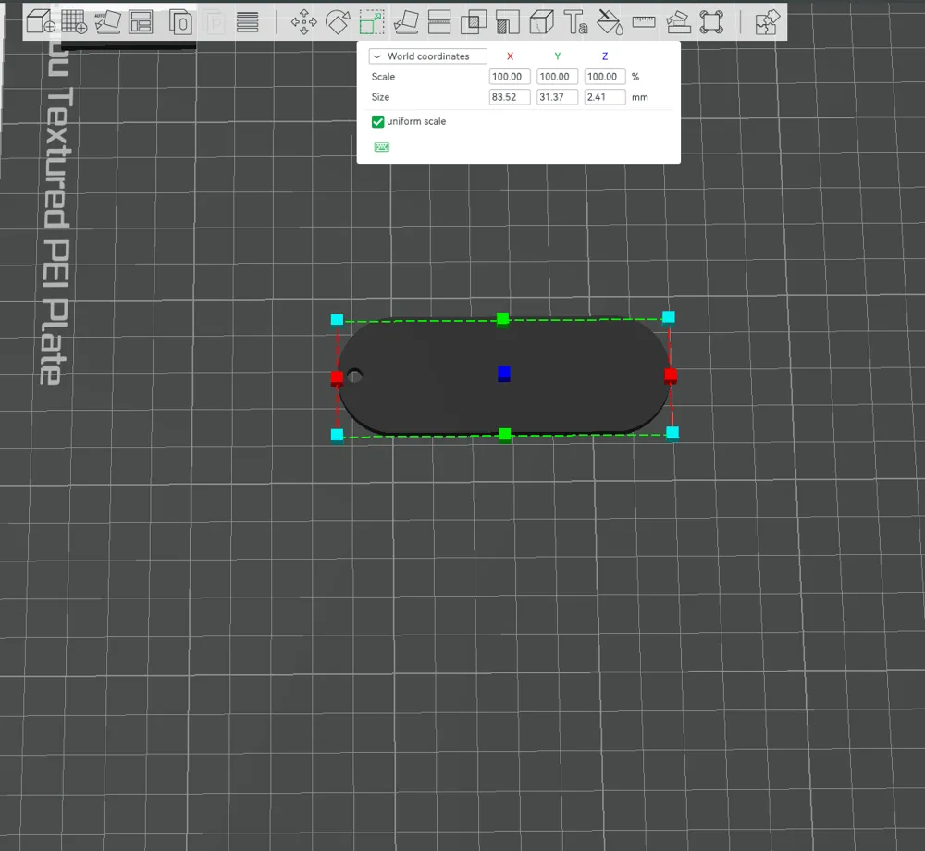The width and height of the screenshot is (925, 851).
Task: Uncheck the uniform scale checkbox
Action: (x=377, y=121)
